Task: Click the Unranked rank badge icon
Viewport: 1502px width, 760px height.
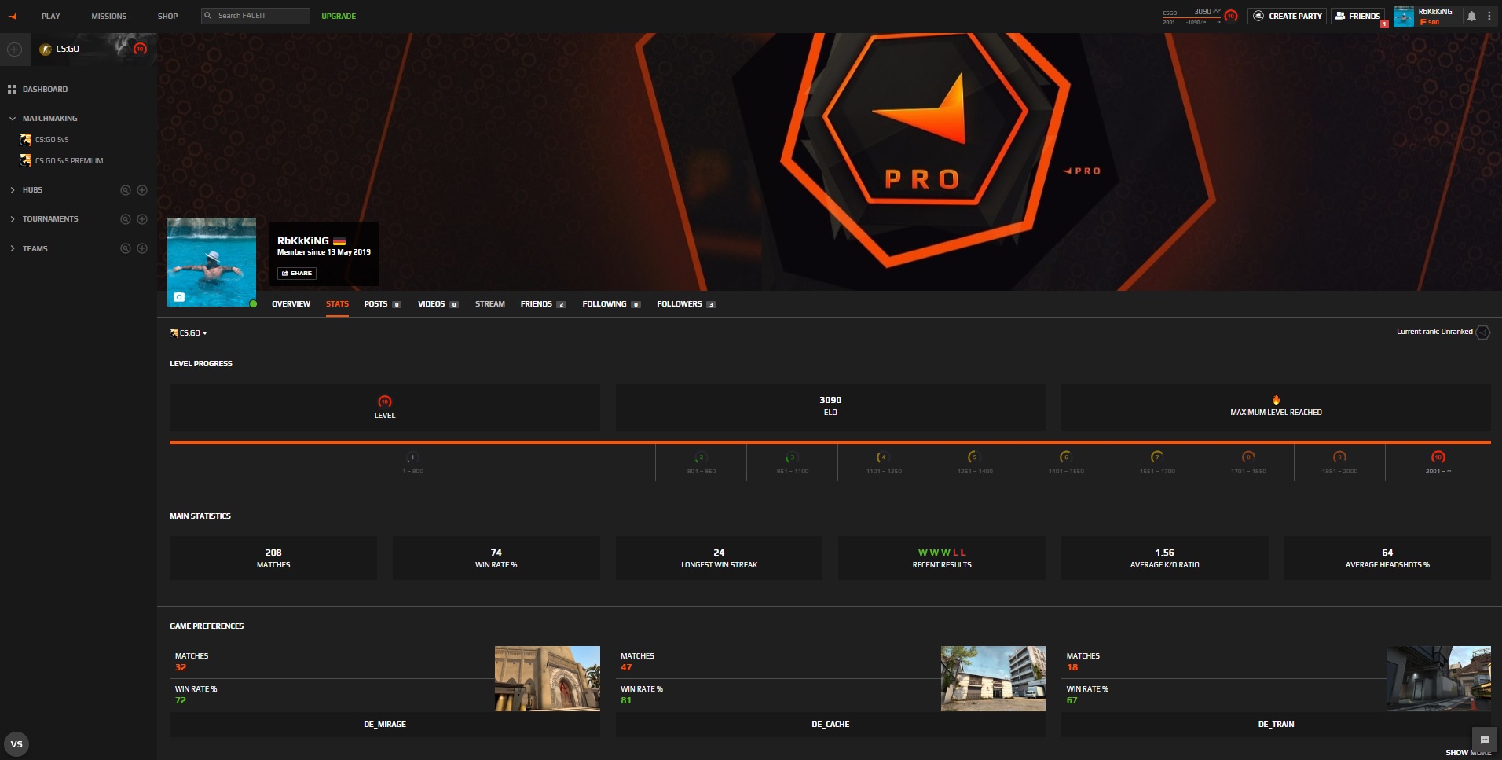Action: point(1482,332)
